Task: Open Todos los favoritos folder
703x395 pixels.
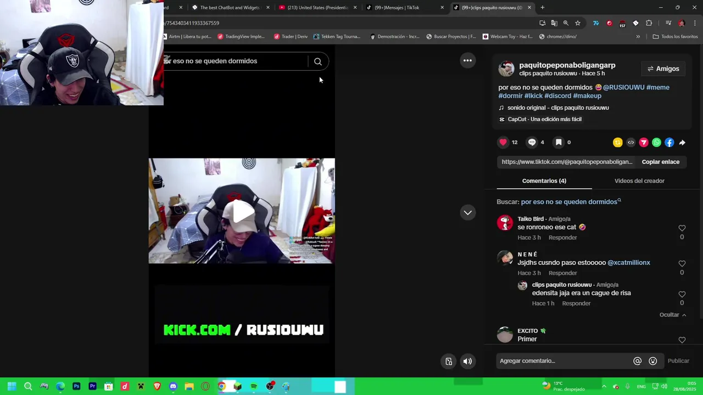Action: (675, 37)
